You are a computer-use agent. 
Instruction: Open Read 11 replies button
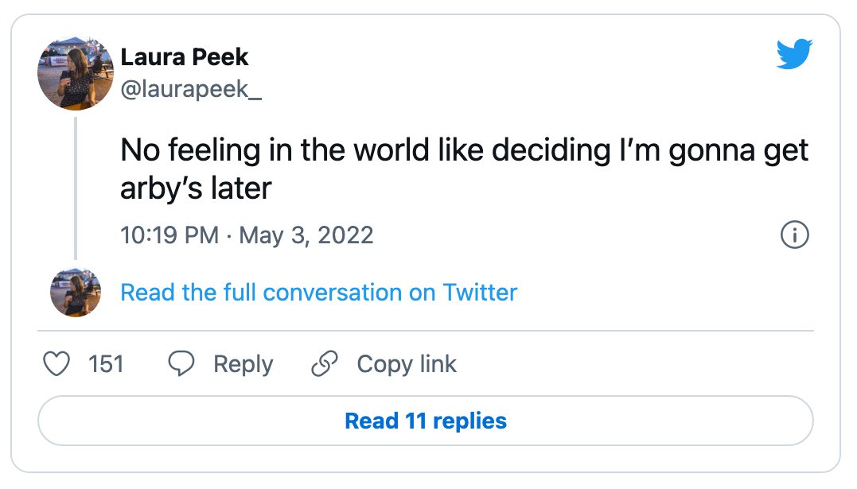click(426, 421)
